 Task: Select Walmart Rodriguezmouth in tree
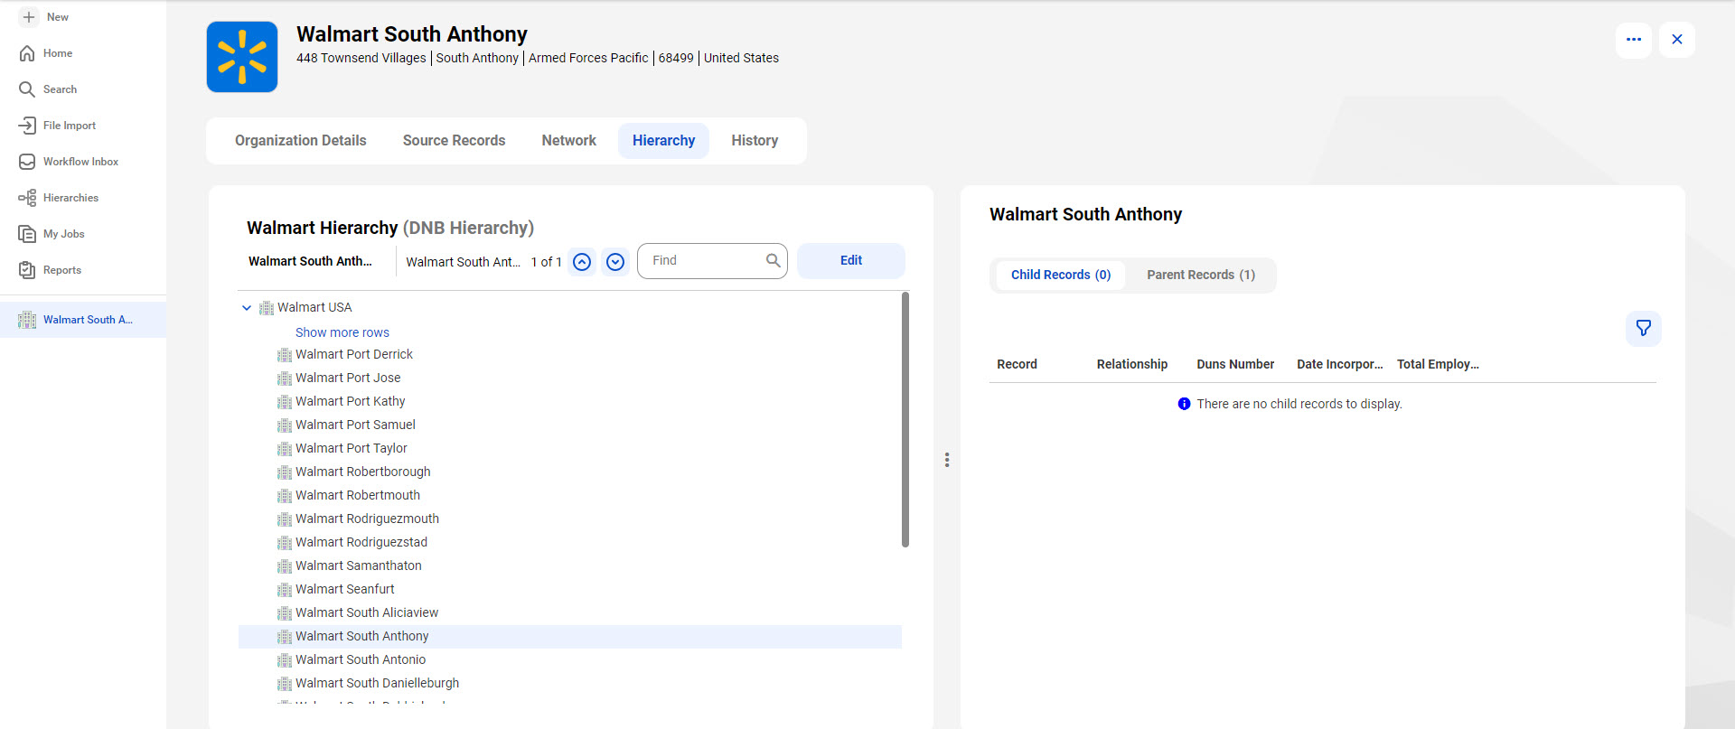367,519
